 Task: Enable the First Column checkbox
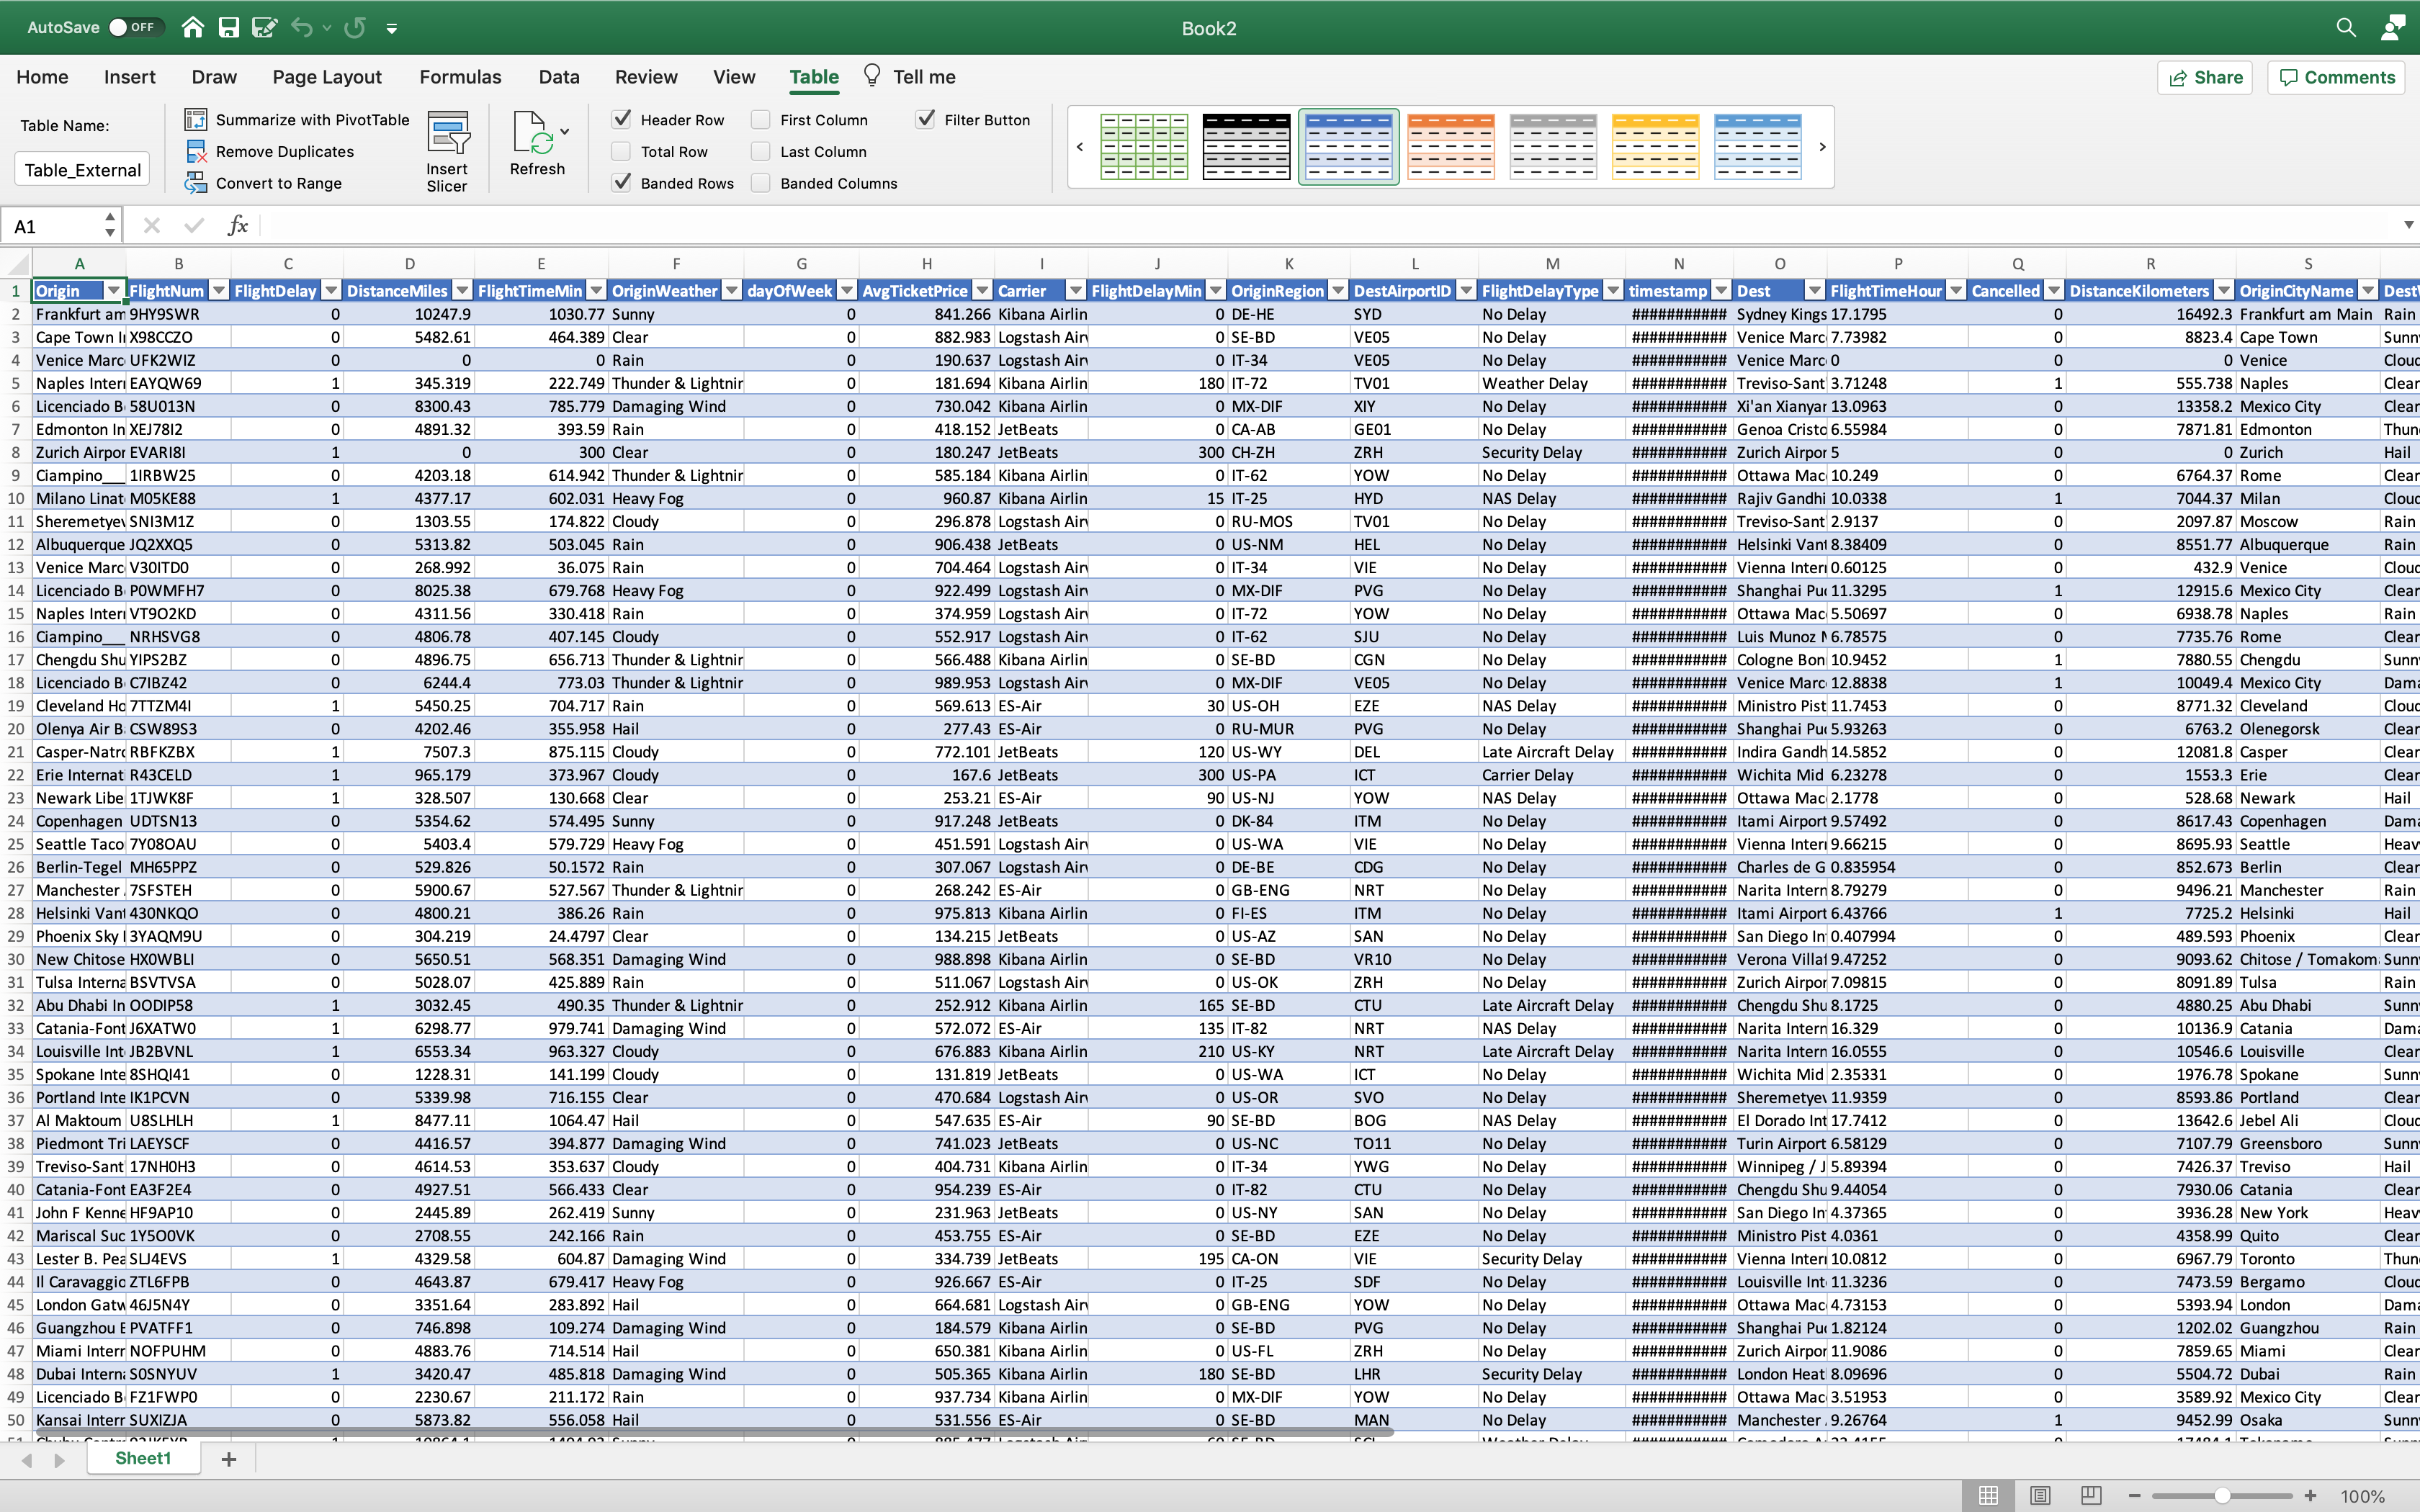[x=761, y=119]
